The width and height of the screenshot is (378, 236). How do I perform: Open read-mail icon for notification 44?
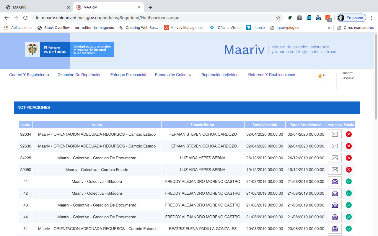coord(335,217)
